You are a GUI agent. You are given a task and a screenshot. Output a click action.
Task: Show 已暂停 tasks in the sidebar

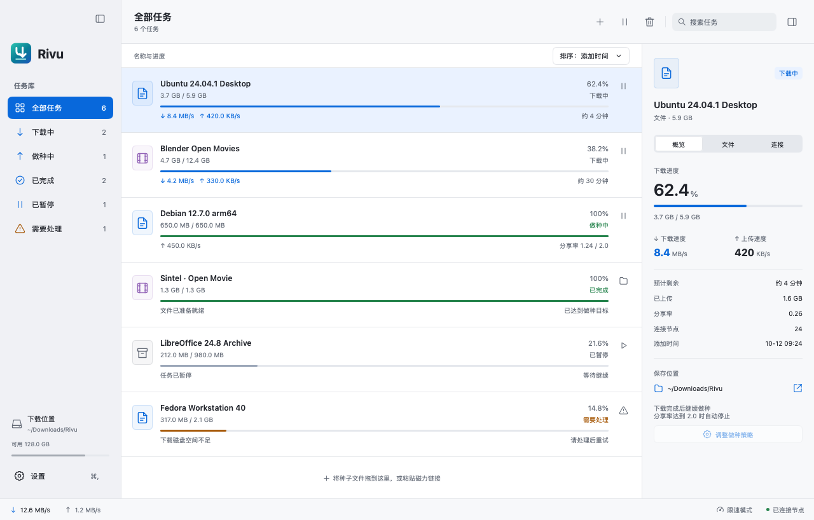60,205
